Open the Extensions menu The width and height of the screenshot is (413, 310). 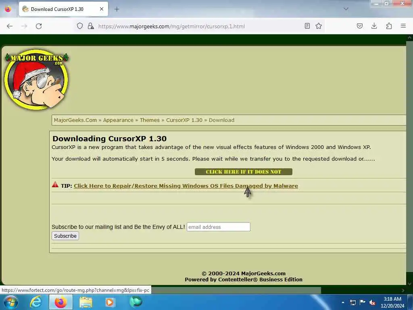tap(389, 26)
